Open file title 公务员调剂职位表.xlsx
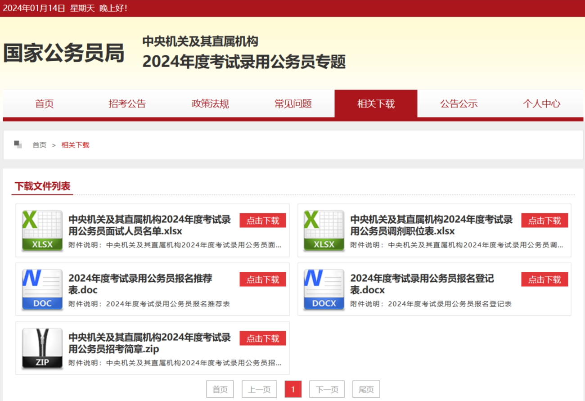 pyautogui.click(x=431, y=225)
